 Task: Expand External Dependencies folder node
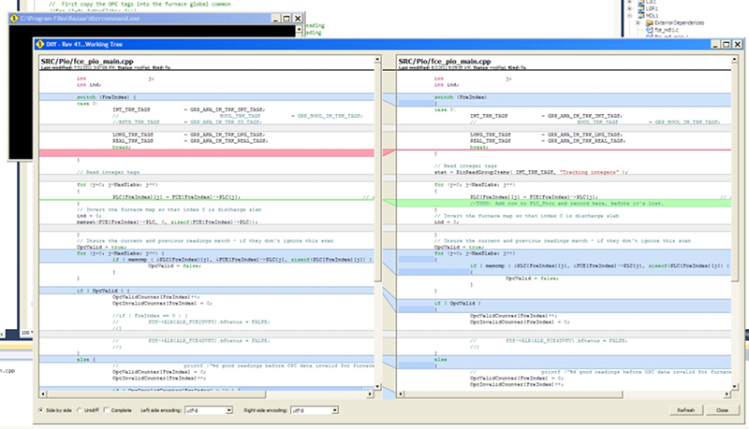tap(639, 22)
